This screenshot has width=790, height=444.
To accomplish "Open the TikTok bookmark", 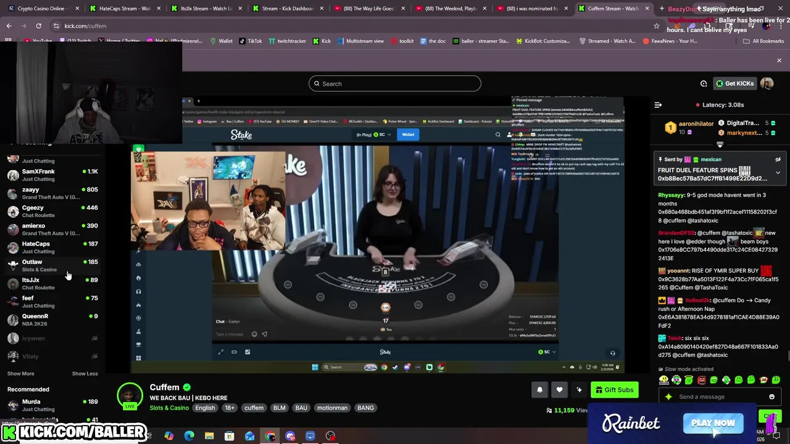I will (x=251, y=41).
